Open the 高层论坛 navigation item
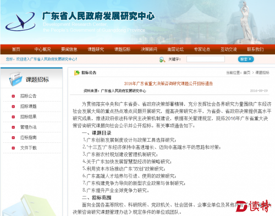This screenshot has height=216, width=275. coord(175,49)
